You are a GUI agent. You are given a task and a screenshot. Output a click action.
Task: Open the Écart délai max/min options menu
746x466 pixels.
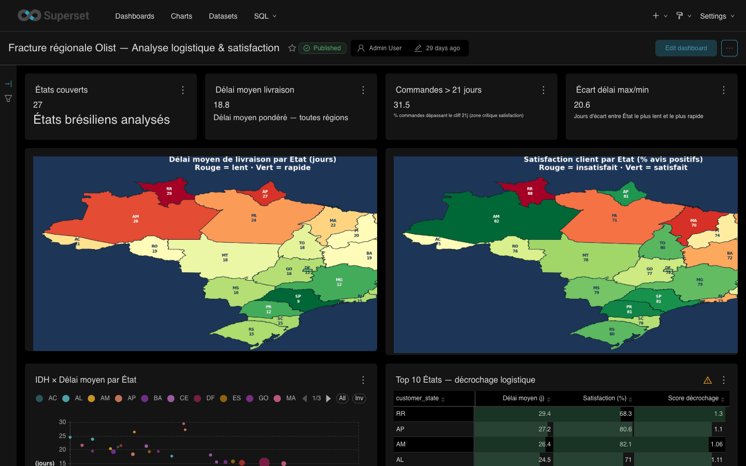[724, 90]
